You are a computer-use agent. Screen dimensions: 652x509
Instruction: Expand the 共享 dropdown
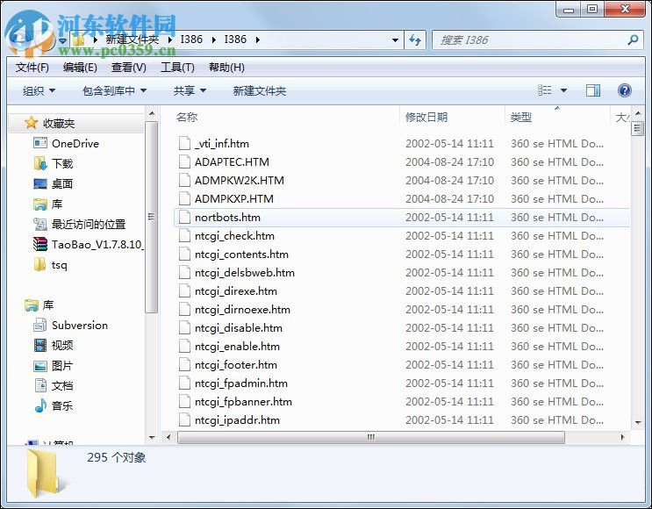[x=190, y=90]
